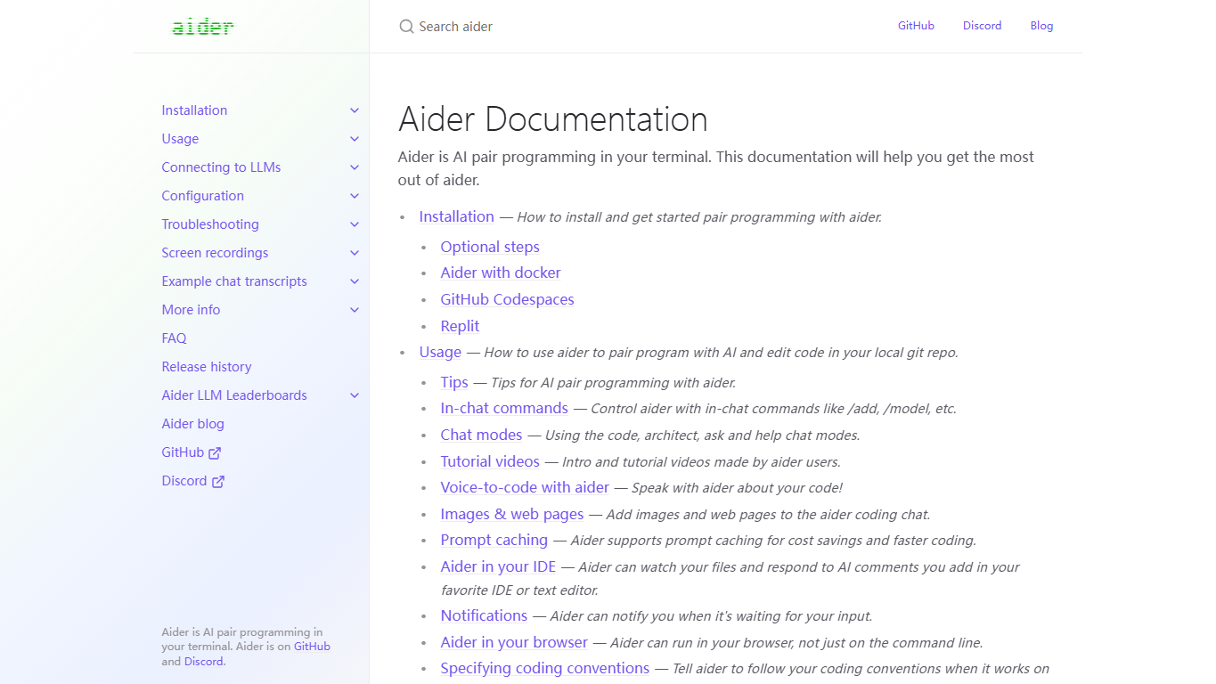The height and width of the screenshot is (684, 1216).
Task: Expand the Troubleshooting section chevron
Action: (355, 224)
